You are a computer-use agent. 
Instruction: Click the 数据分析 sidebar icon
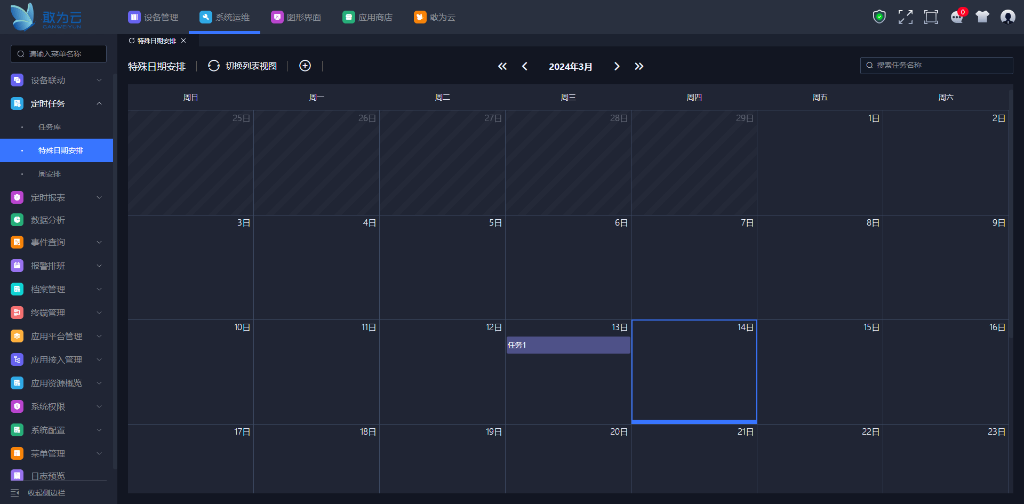point(17,220)
